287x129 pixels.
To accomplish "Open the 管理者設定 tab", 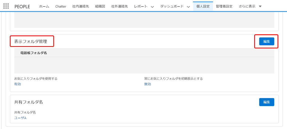I will point(224,6).
